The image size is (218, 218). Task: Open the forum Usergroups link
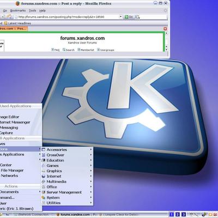click(106, 50)
